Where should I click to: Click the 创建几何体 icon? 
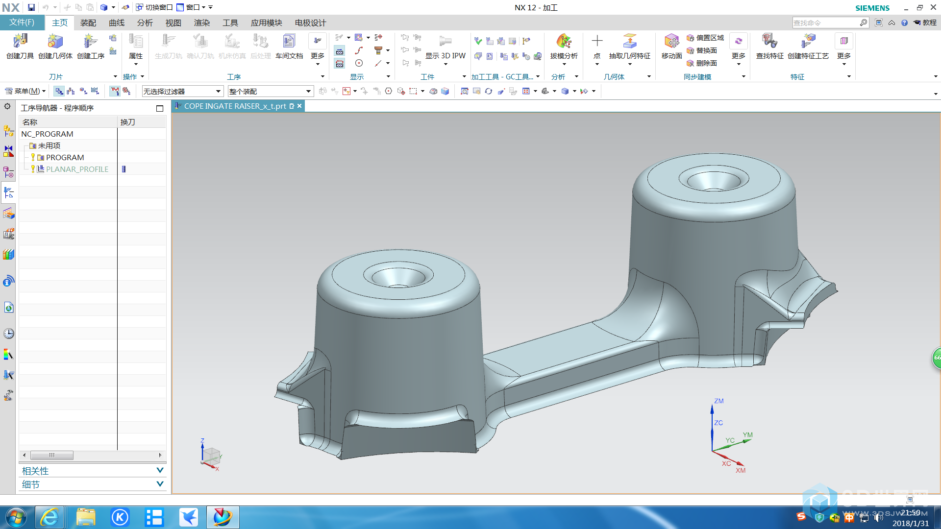coord(55,47)
